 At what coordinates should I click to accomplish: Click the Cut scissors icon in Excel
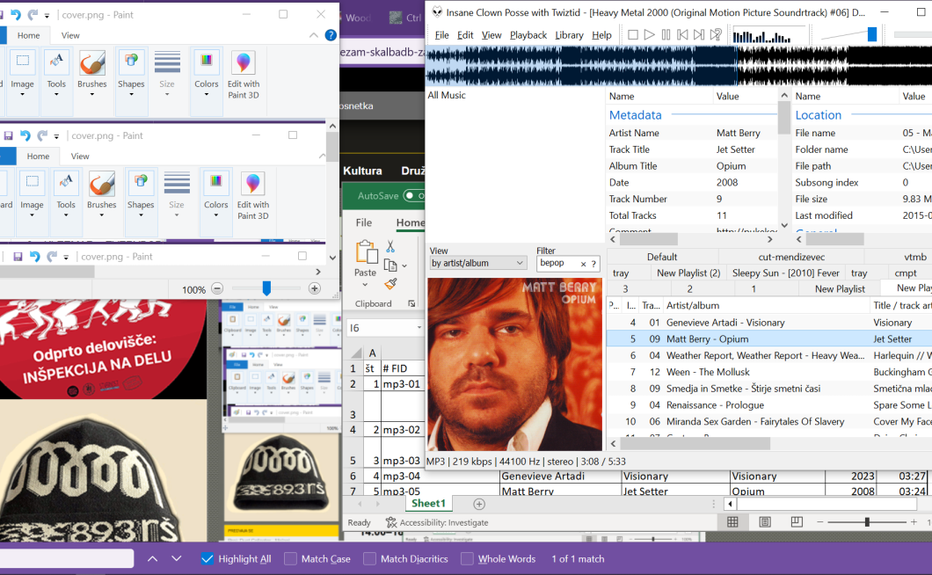pos(390,247)
